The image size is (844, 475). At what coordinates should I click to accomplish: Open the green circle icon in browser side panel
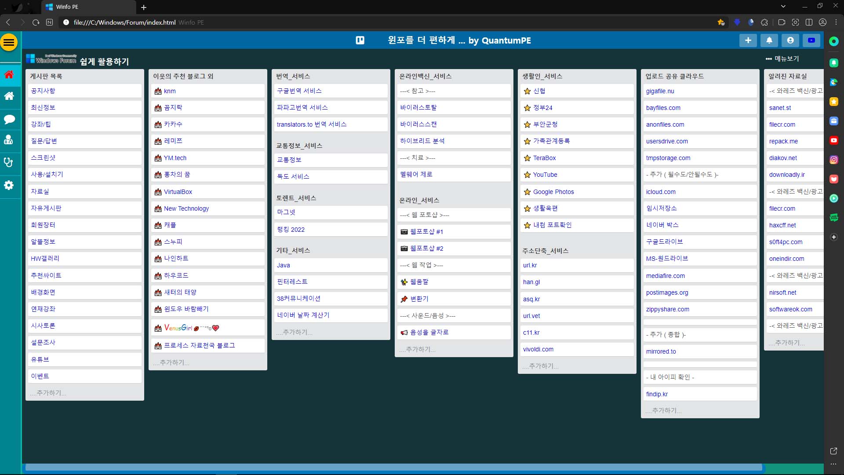(x=834, y=41)
